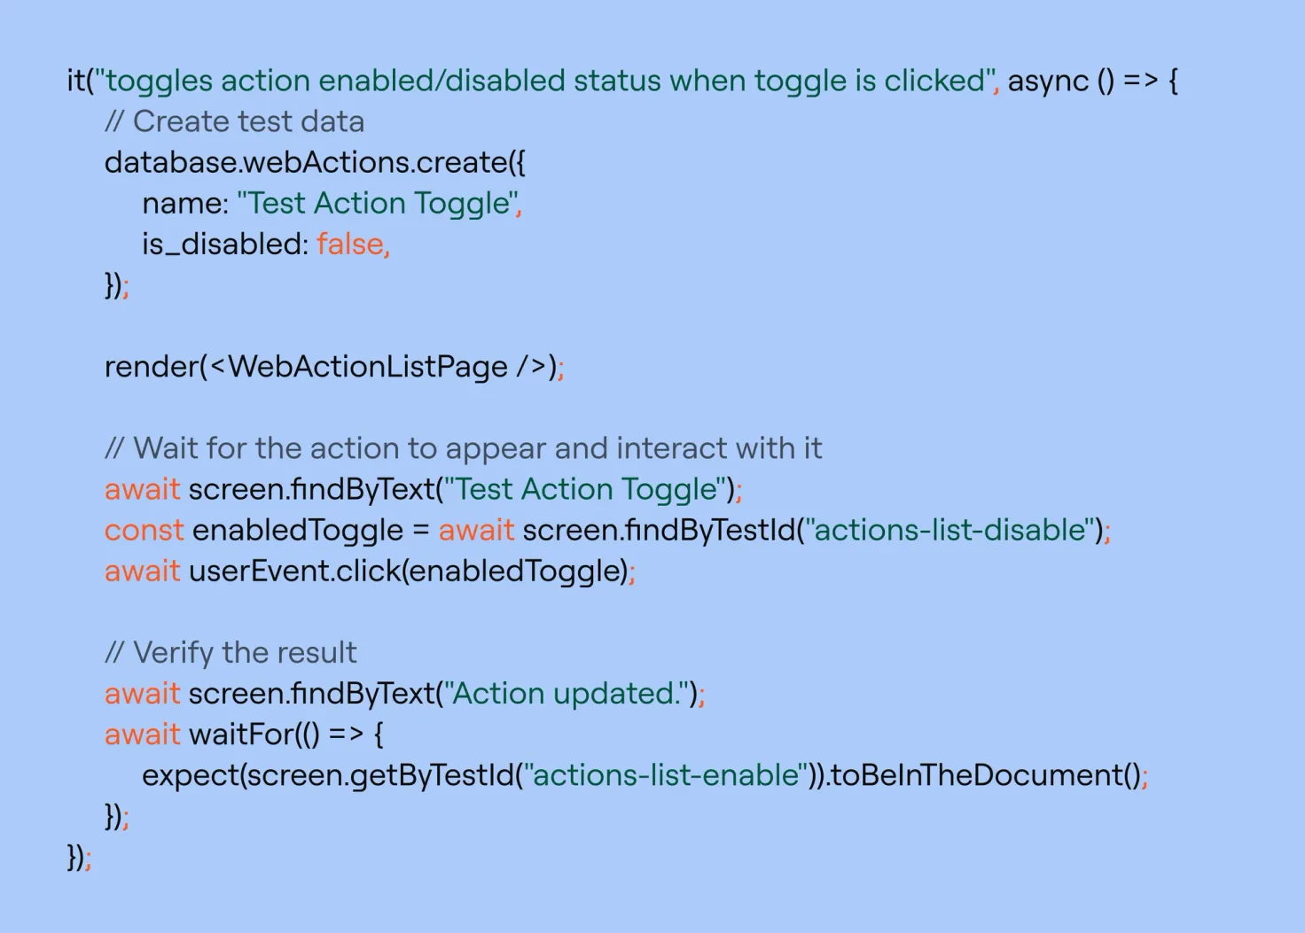Click the "Action updated." string
The width and height of the screenshot is (1305, 933).
(x=565, y=693)
